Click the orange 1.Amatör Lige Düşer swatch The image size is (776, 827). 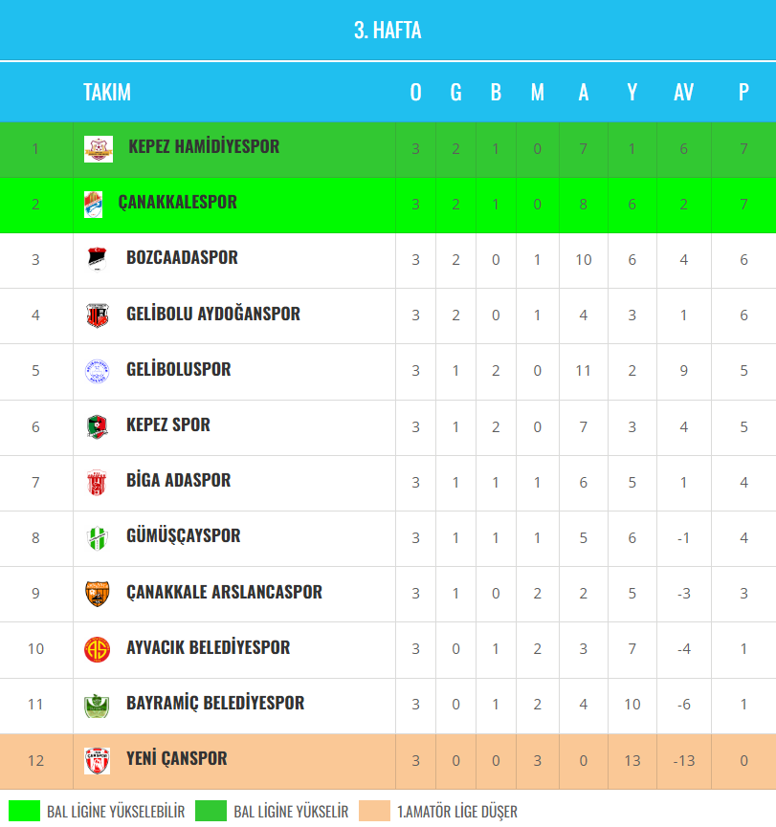click(374, 811)
